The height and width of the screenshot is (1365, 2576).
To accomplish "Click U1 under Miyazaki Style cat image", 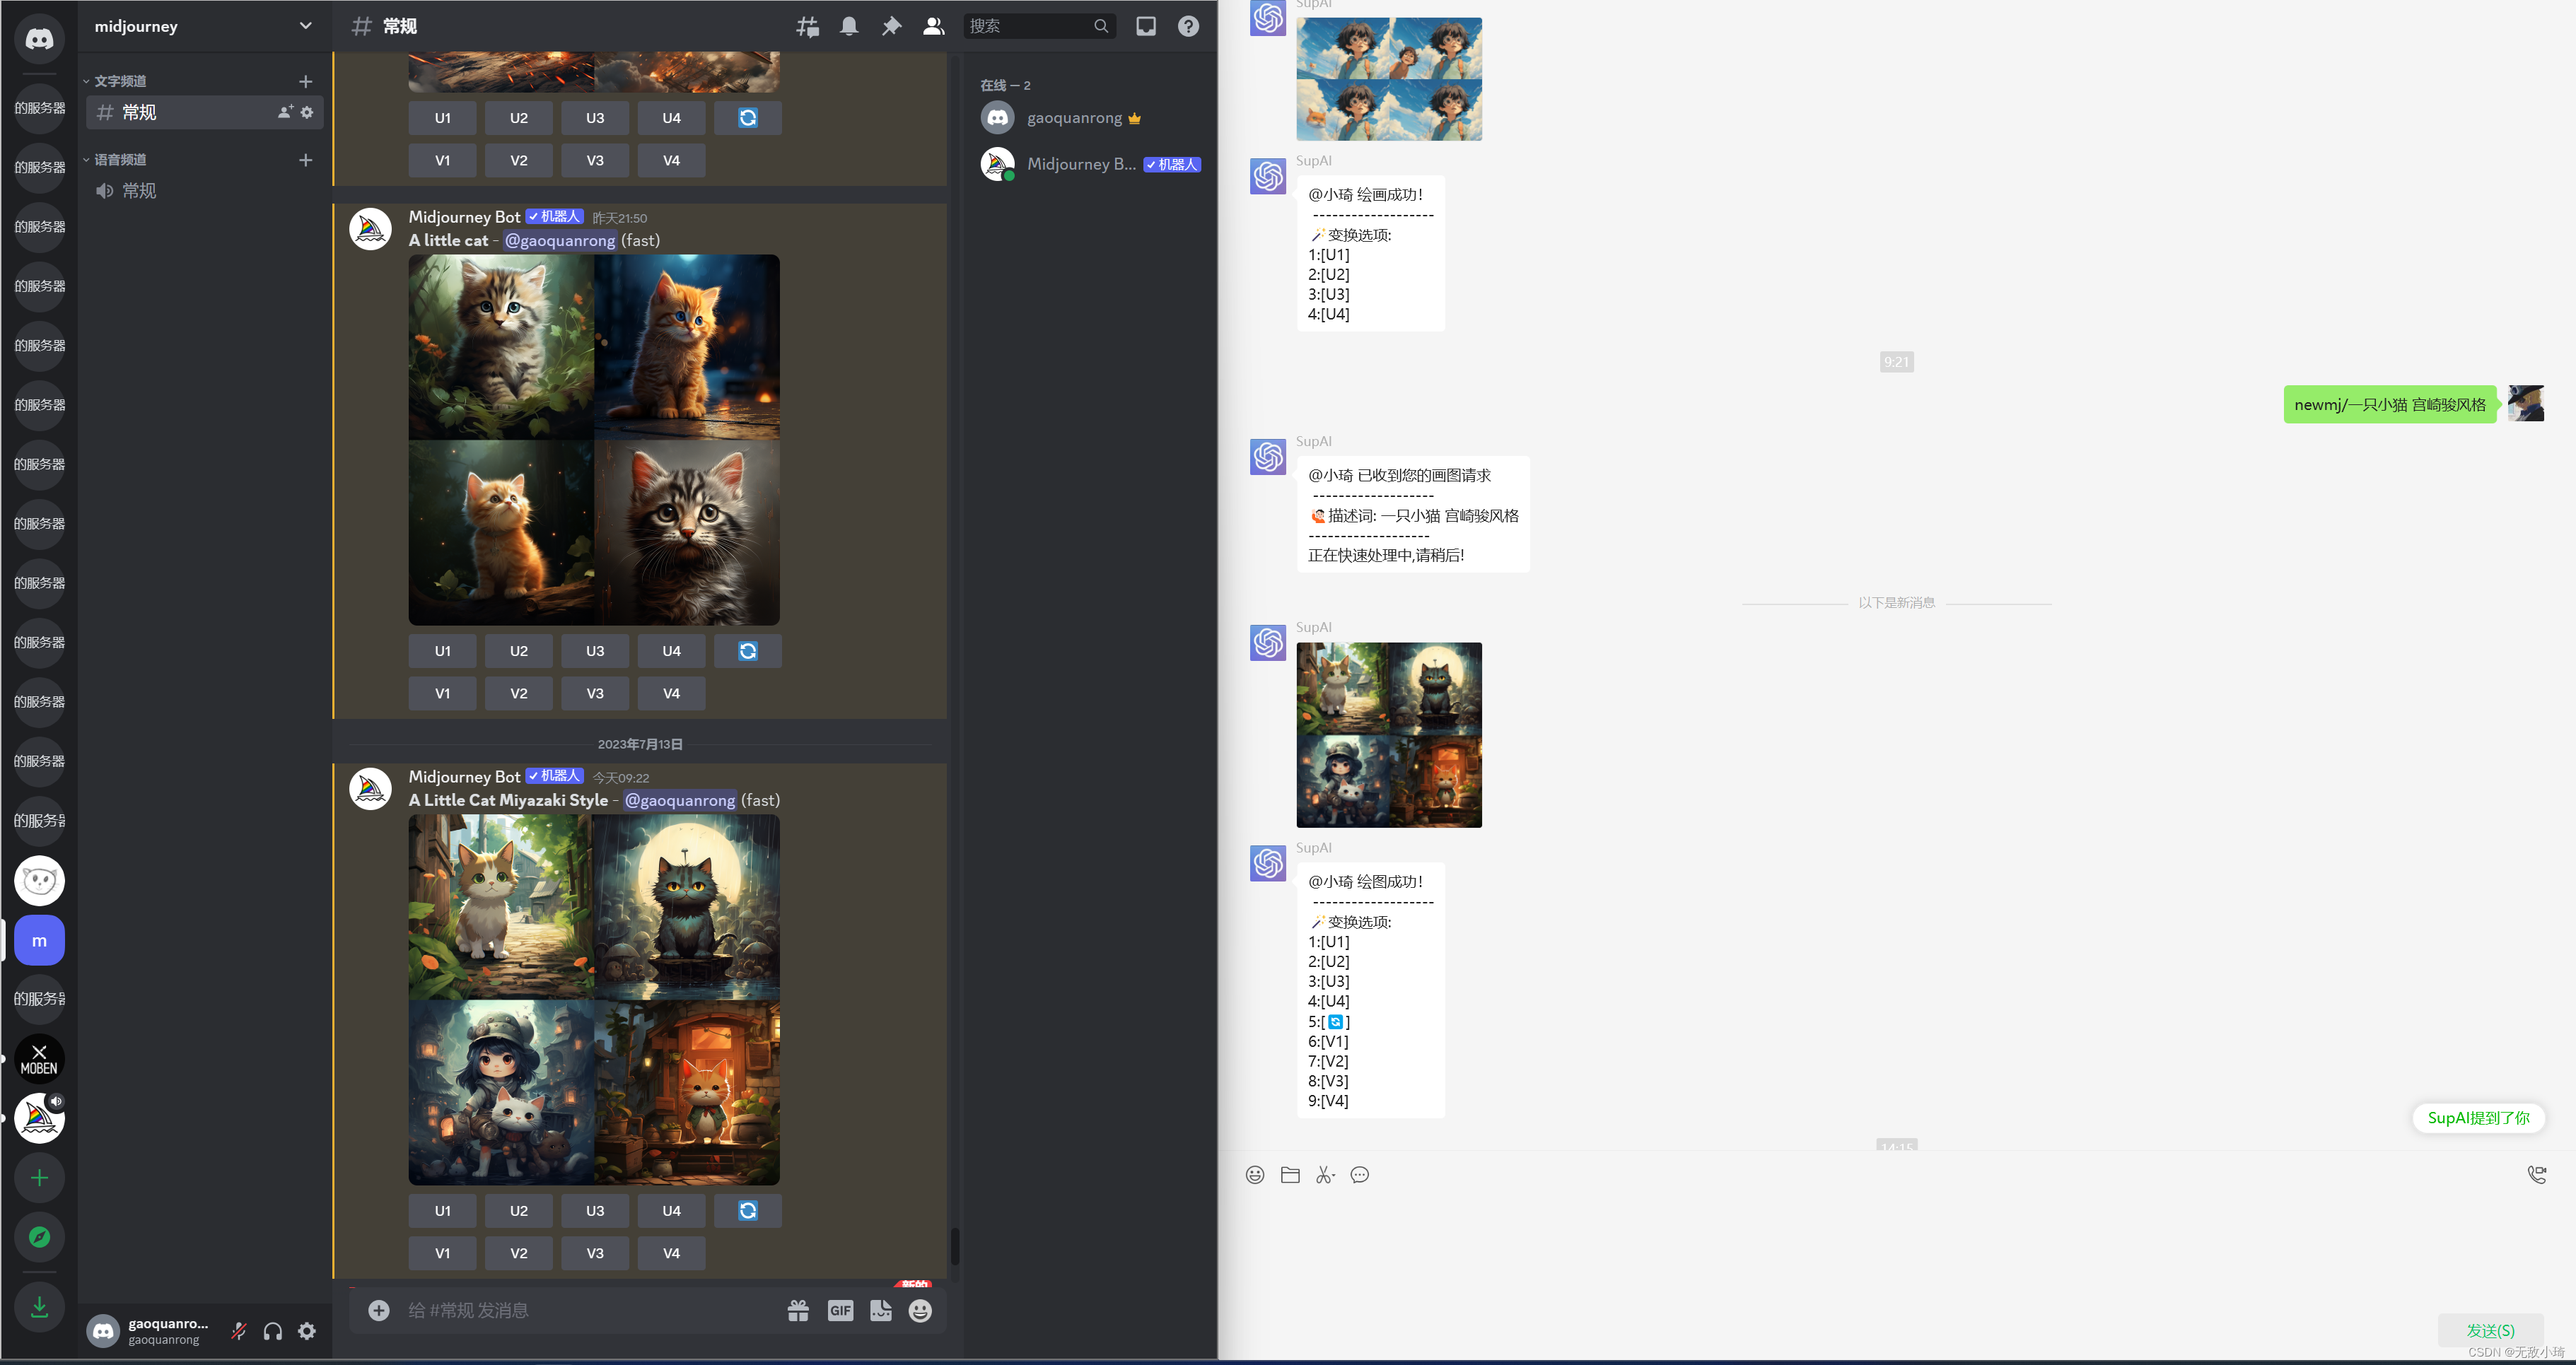I will (x=442, y=1210).
